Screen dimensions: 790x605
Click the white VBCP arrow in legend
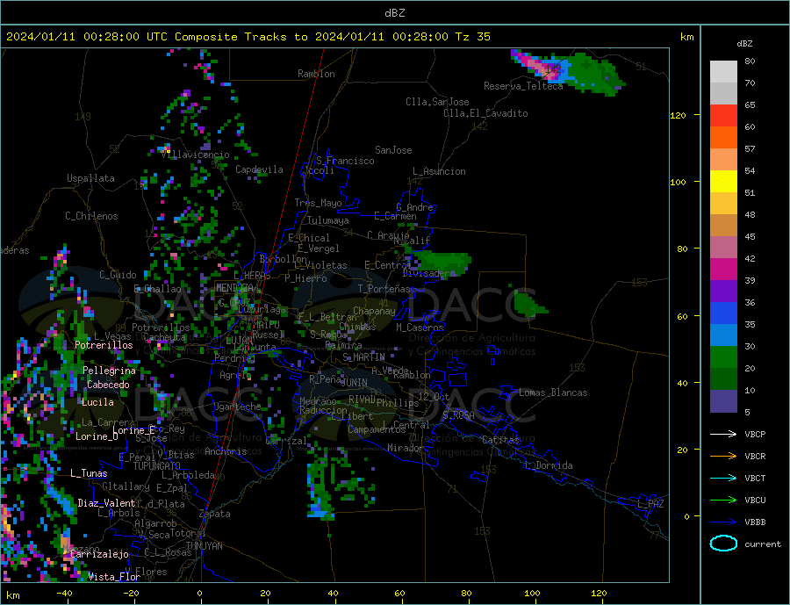[x=723, y=434]
